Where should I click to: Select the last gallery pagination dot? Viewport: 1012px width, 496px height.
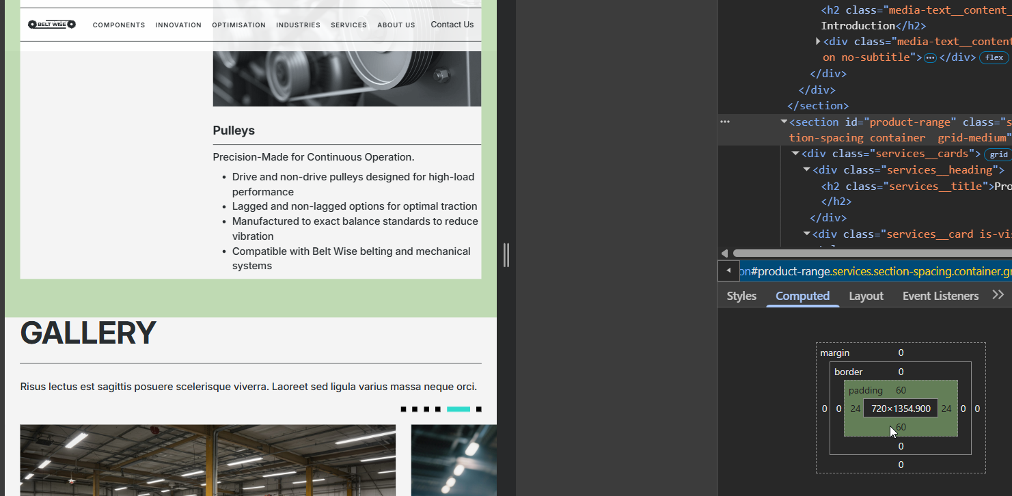pos(479,409)
